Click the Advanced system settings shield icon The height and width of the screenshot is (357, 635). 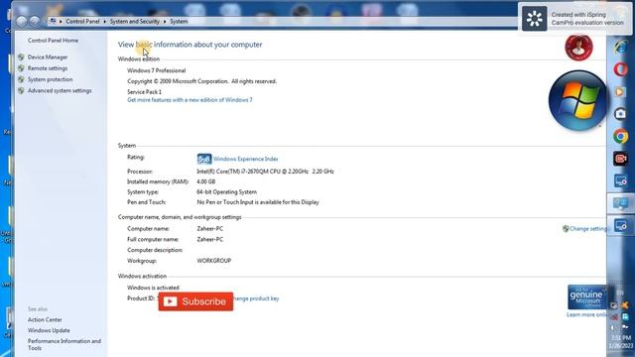point(21,90)
